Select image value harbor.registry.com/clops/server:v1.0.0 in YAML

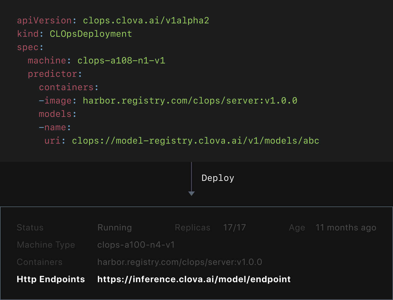190,101
